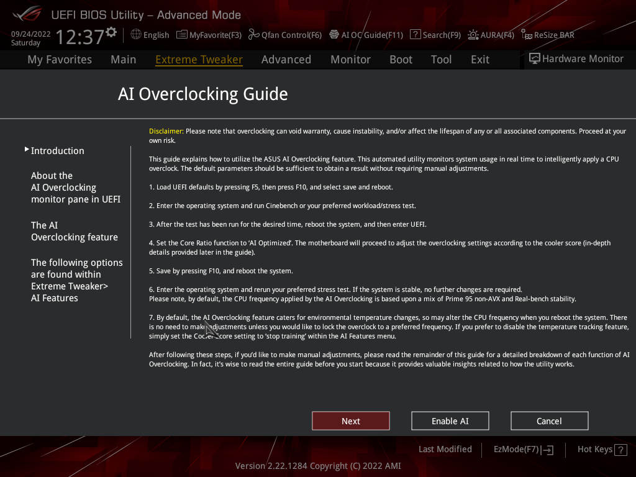
Task: Click the settings gear icon beside the clock
Action: (111, 32)
